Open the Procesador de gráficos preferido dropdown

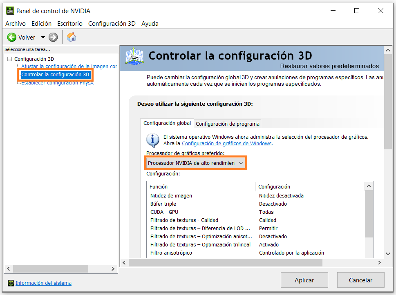tap(196, 163)
